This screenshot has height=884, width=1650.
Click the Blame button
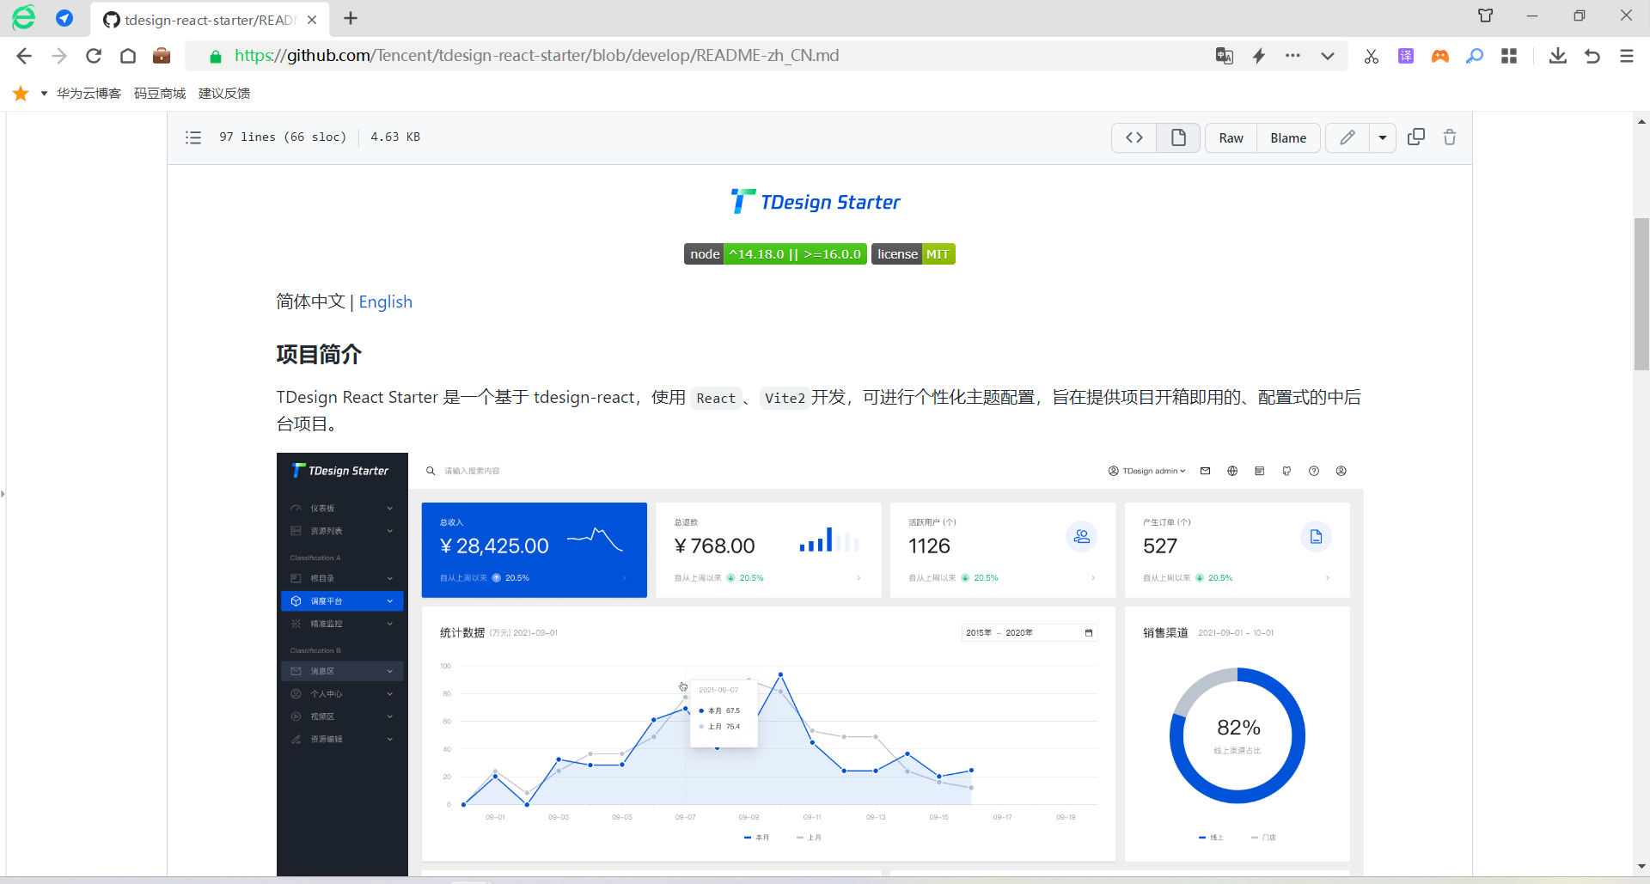coord(1288,137)
